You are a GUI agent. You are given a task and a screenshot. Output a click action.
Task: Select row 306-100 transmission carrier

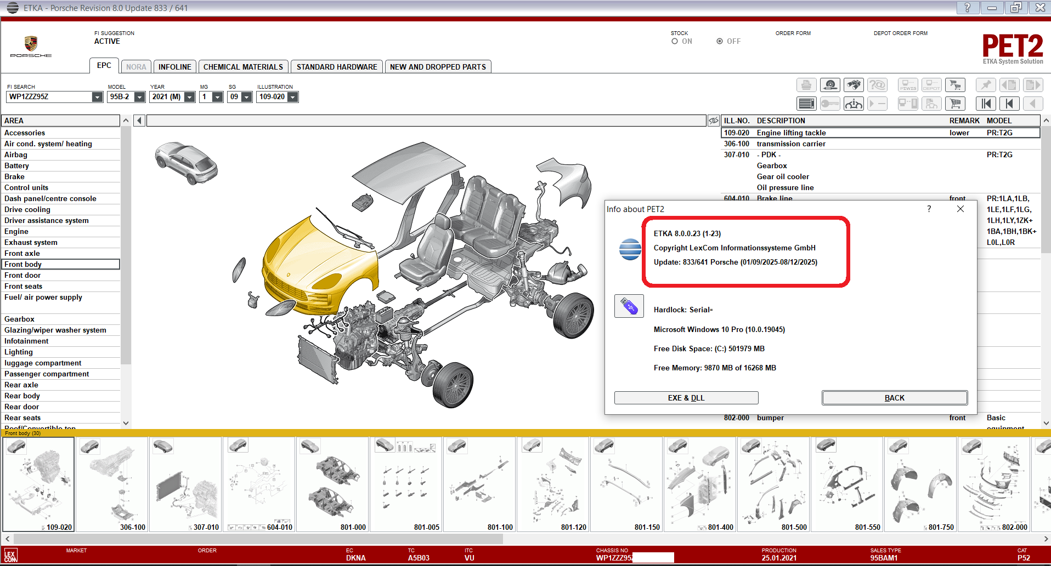[880, 144]
